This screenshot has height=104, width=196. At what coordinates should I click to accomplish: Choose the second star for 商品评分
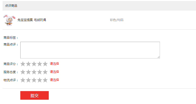(x=28, y=64)
